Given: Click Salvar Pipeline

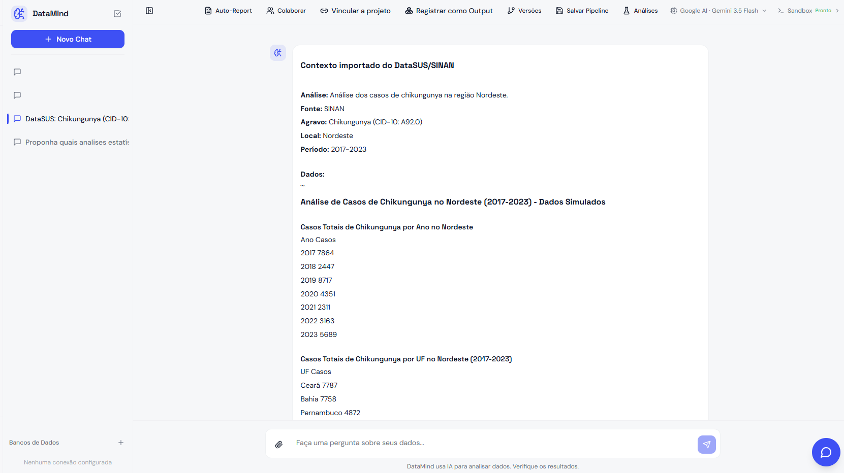Looking at the screenshot, I should pos(582,11).
